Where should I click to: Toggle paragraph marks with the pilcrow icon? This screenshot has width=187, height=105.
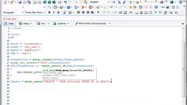98,12
